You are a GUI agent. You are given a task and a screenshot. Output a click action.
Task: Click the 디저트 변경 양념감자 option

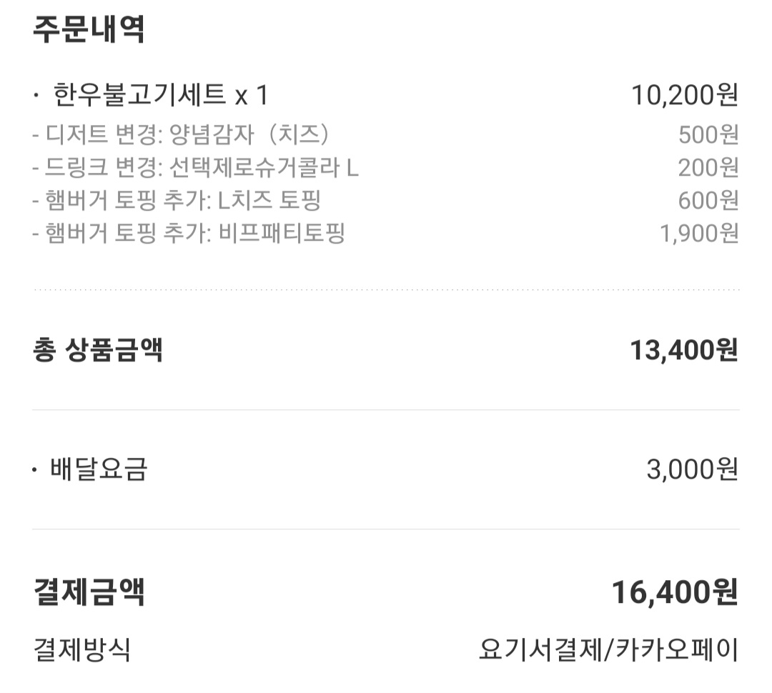pyautogui.click(x=181, y=134)
